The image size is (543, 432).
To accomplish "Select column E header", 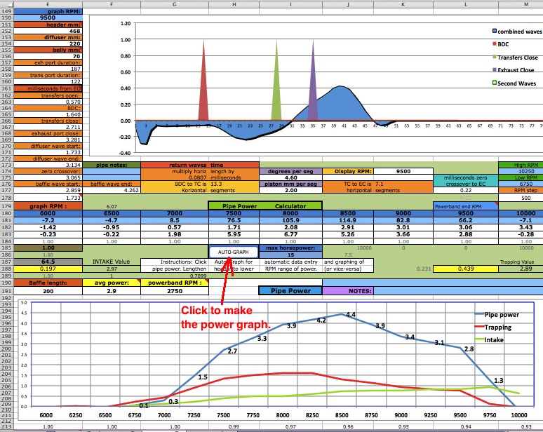I will 48,4.
